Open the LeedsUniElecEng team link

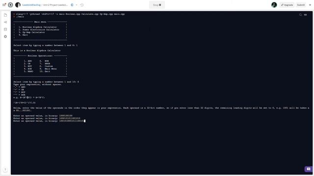(x=31, y=5)
